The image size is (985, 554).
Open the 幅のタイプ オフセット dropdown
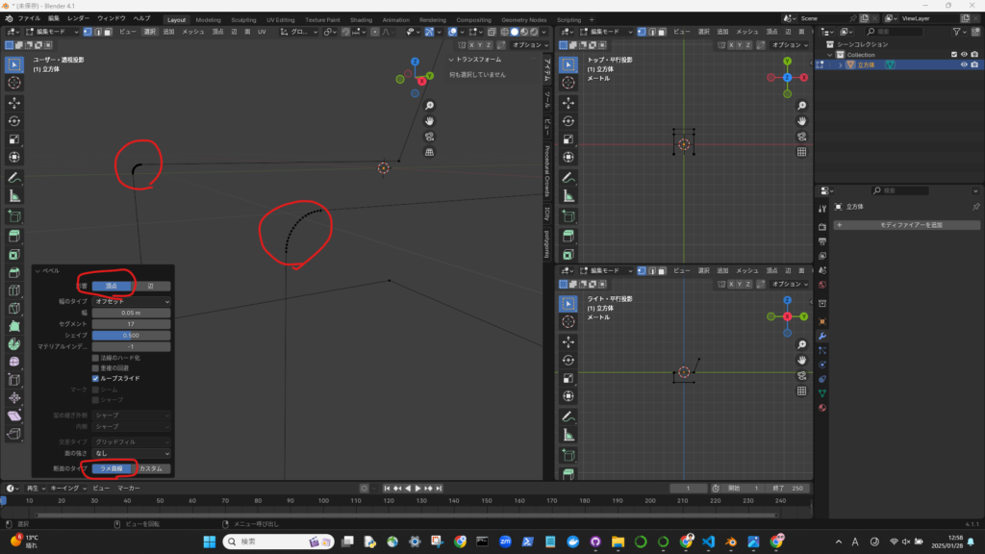[132, 302]
